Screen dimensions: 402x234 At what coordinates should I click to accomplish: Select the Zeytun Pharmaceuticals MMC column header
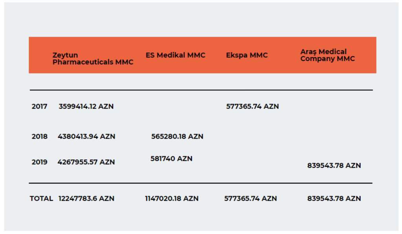[93, 58]
